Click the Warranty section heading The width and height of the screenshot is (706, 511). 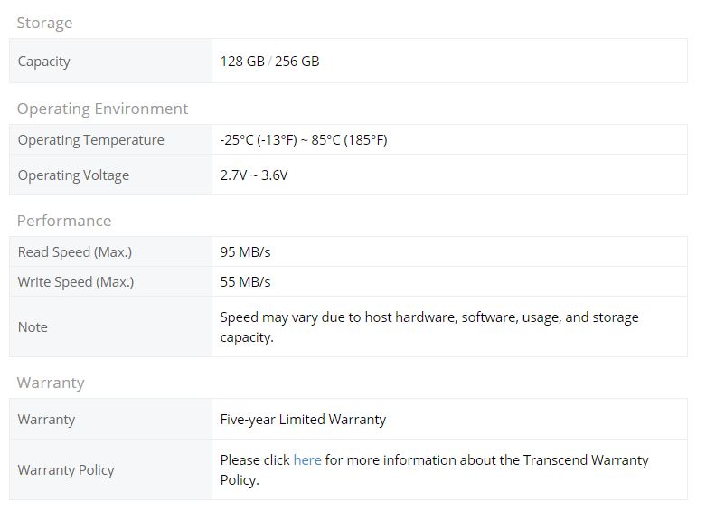tap(51, 383)
